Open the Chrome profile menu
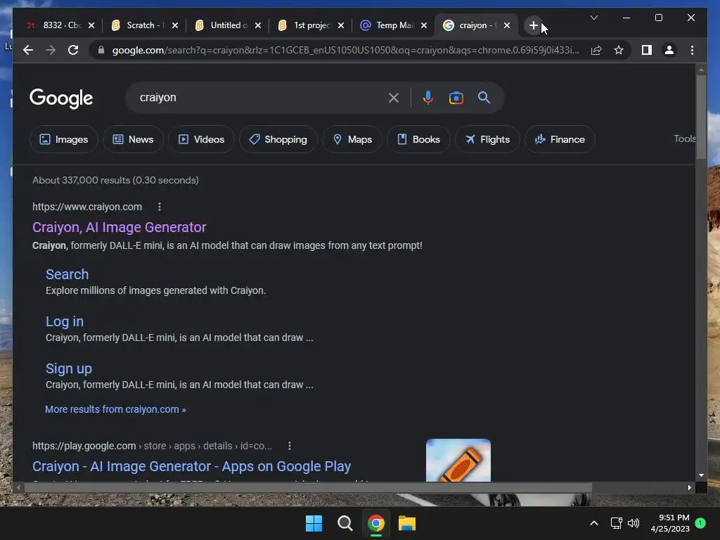 [669, 50]
